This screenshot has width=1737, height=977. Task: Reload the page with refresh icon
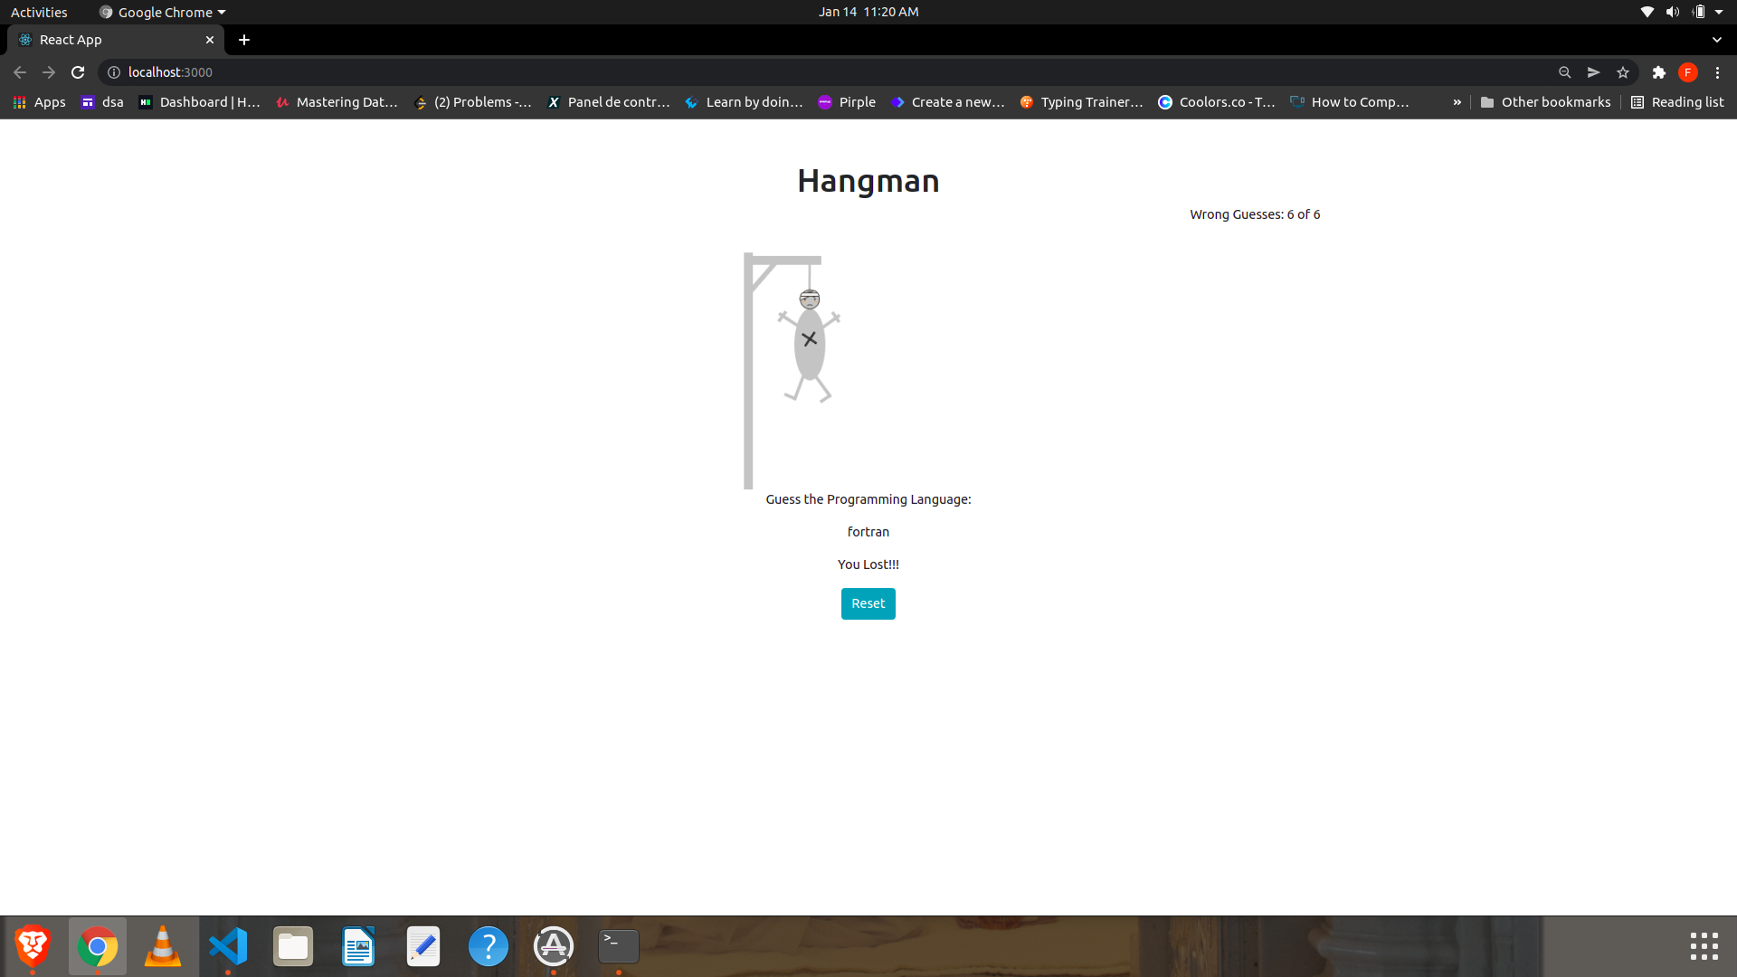[x=78, y=72]
